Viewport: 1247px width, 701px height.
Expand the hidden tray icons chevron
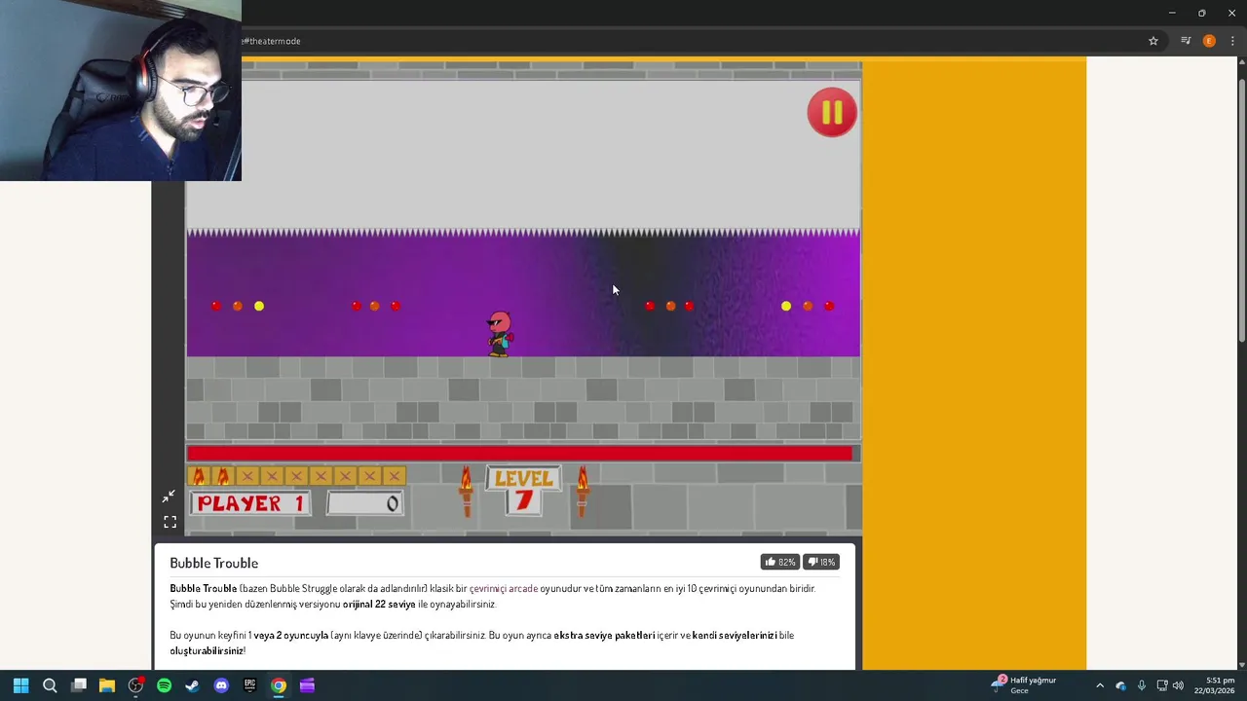pos(1100,685)
